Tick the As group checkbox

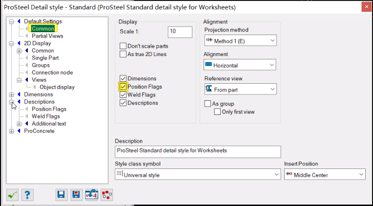pyautogui.click(x=207, y=104)
